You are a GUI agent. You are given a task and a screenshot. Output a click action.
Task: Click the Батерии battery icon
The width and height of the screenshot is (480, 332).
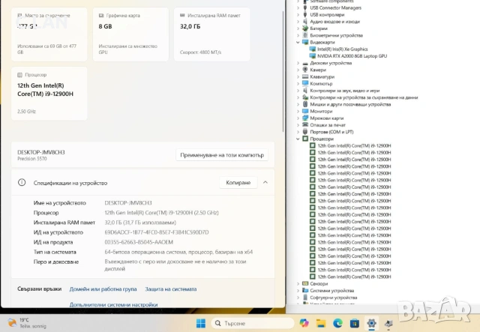tap(305, 28)
